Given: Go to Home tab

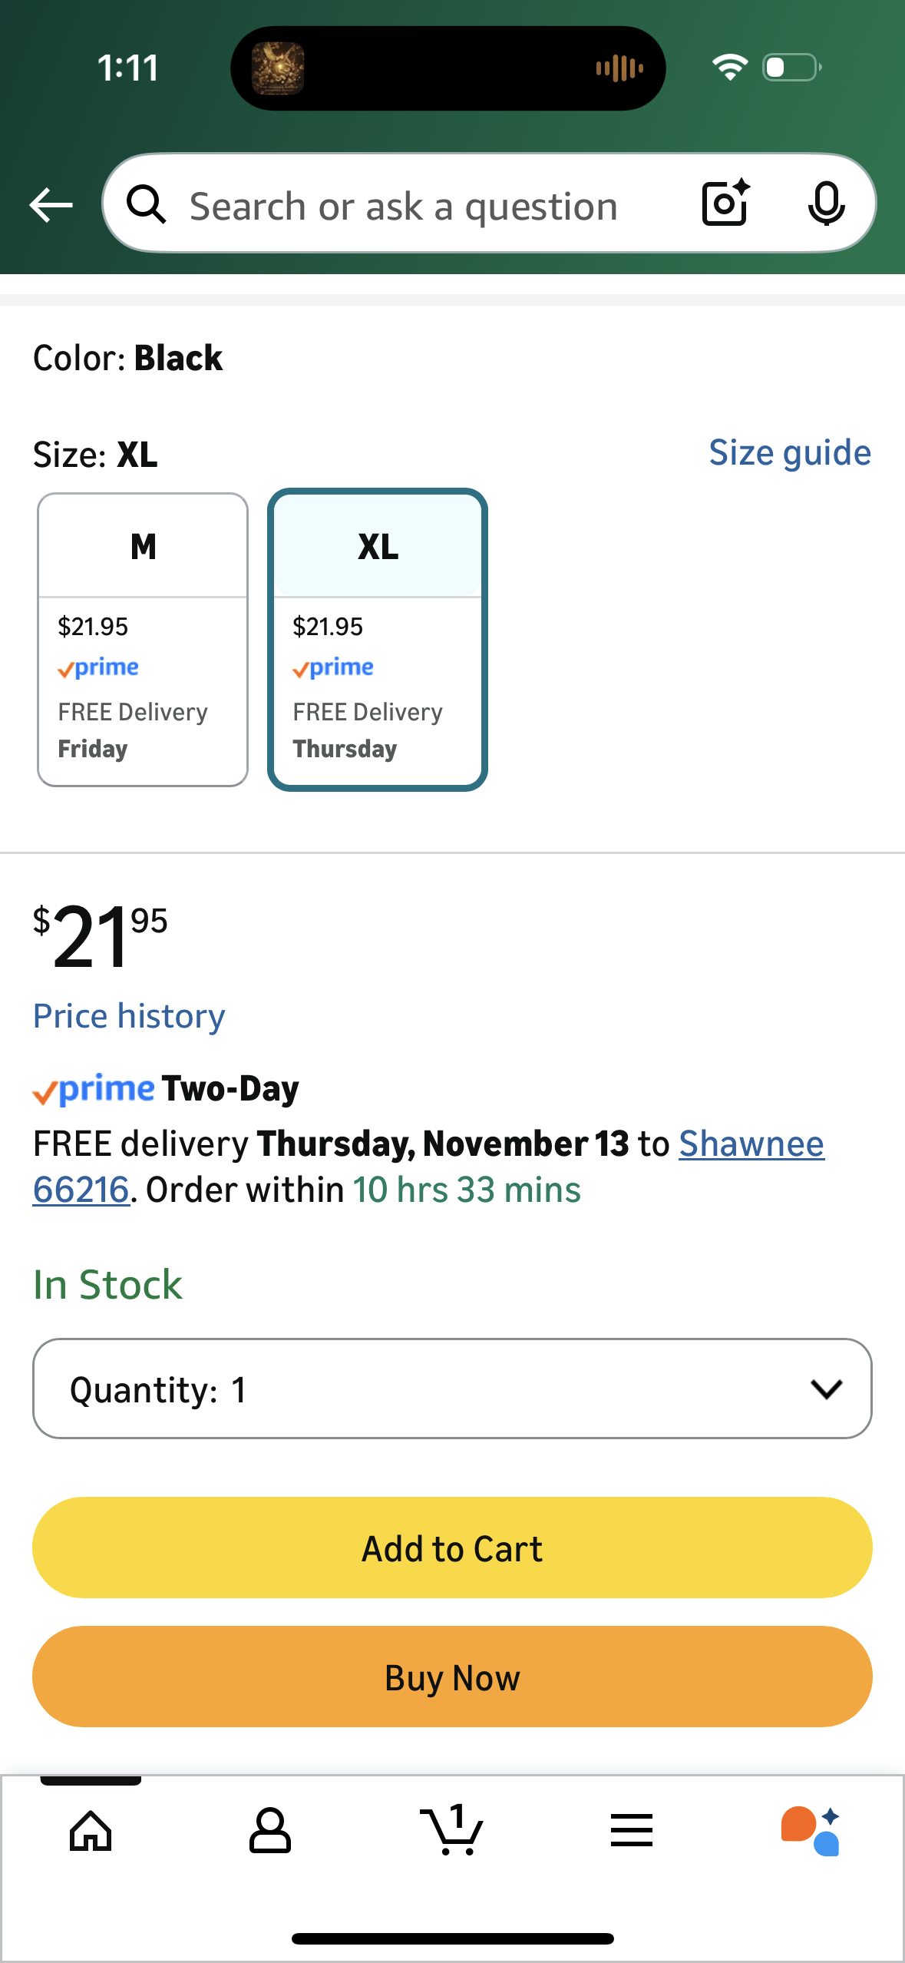Looking at the screenshot, I should tap(91, 1831).
